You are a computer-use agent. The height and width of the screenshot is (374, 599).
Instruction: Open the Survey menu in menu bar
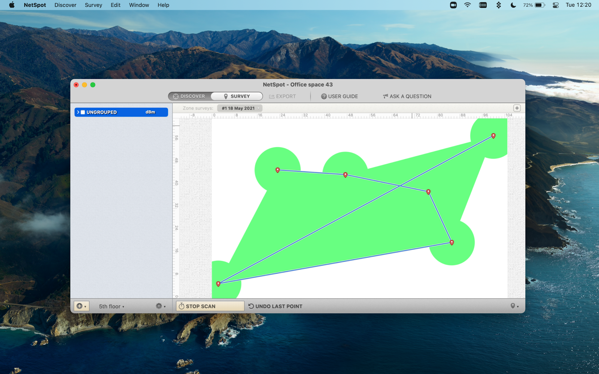point(93,5)
